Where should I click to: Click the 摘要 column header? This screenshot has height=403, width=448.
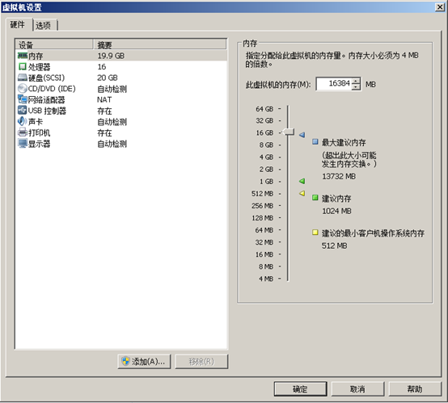coord(160,44)
